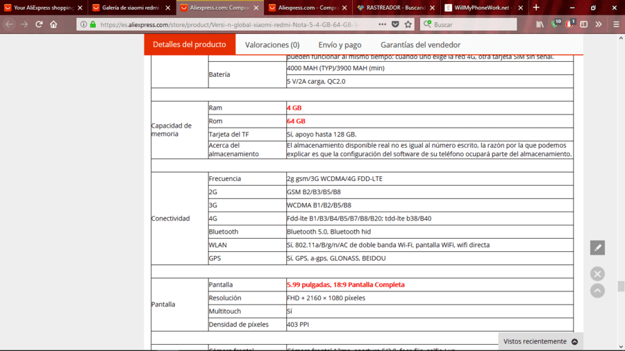Open page actions three-dot menu
The width and height of the screenshot is (625, 351).
coord(382,24)
